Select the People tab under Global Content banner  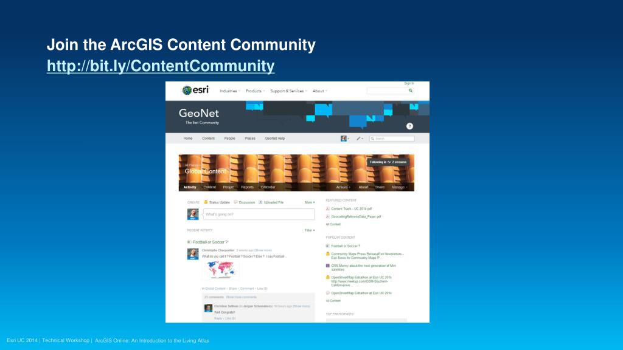point(229,187)
